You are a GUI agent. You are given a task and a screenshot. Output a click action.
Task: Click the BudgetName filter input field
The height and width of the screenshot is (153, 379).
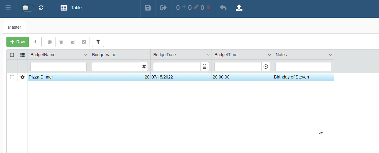[58, 67]
